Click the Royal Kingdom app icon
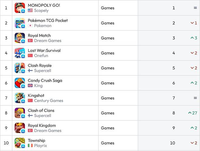200x151 pixels. pyautogui.click(x=20, y=128)
